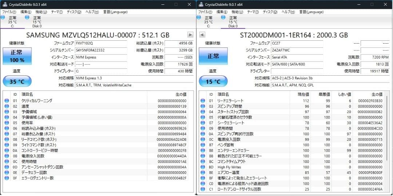Click 正常 health status button for ST2000DM001

pyautogui.click(x=213, y=56)
